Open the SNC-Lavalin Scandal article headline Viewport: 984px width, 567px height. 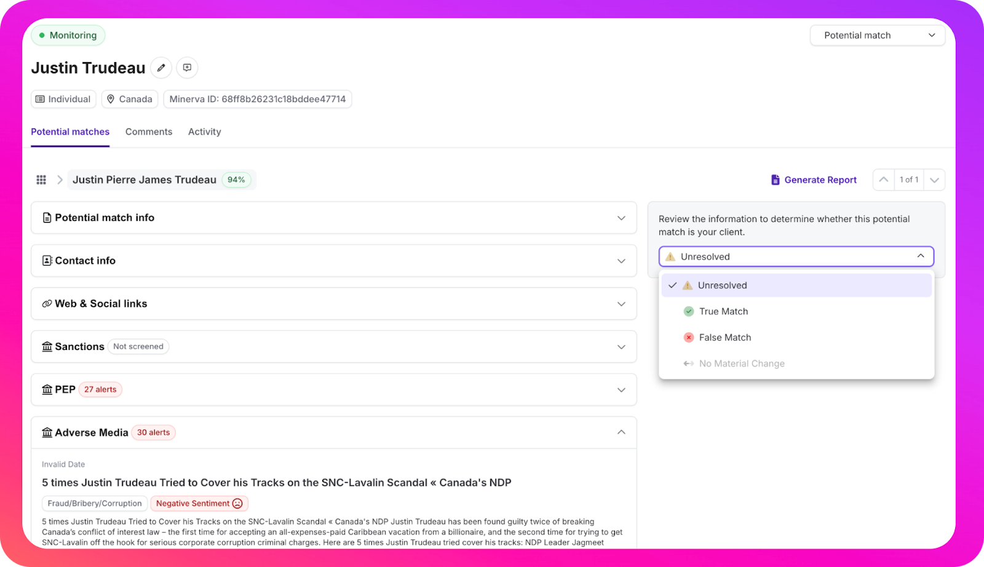[276, 483]
